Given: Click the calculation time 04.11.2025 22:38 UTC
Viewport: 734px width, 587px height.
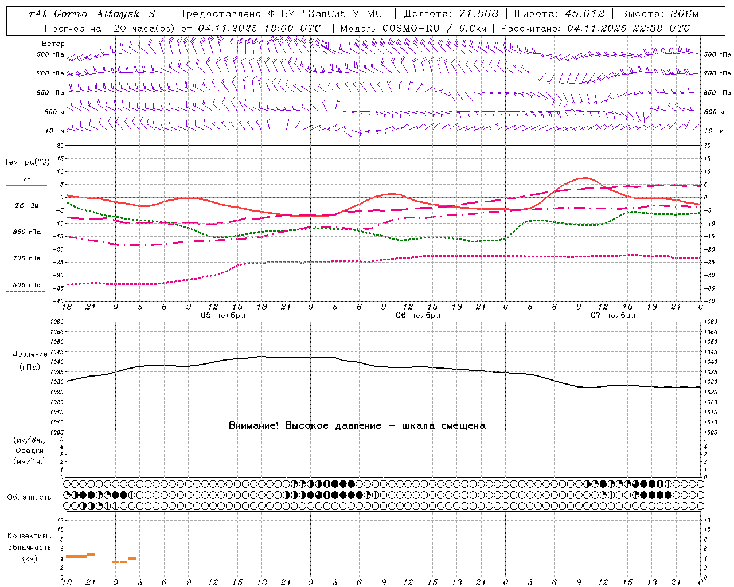Looking at the screenshot, I should coord(628,28).
